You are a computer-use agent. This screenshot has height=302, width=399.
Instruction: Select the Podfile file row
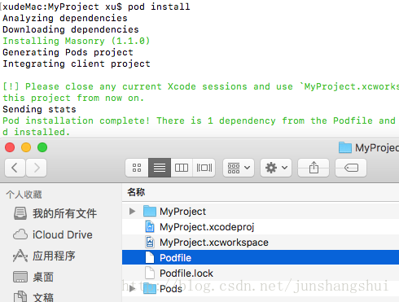coord(261,257)
